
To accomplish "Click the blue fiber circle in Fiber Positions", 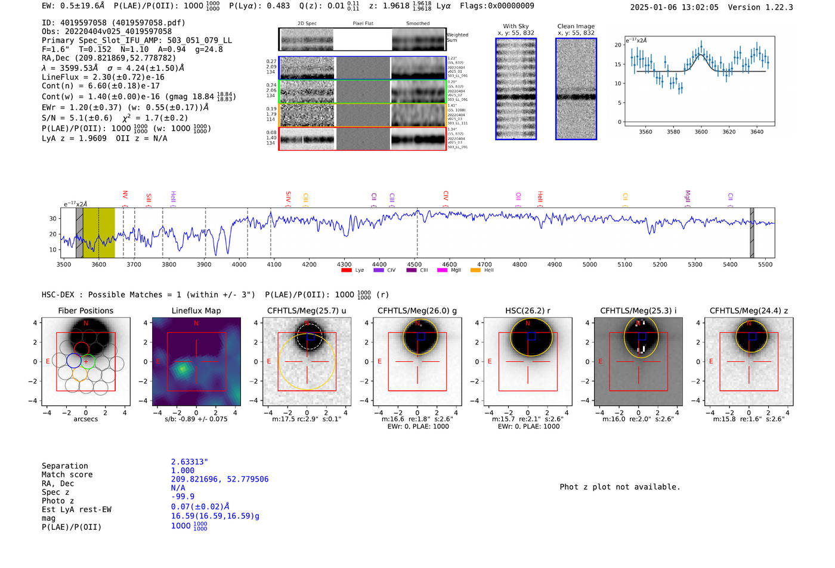I will pos(73,360).
